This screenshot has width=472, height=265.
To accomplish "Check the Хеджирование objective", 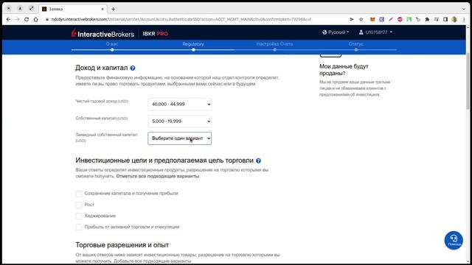I will (79, 216).
